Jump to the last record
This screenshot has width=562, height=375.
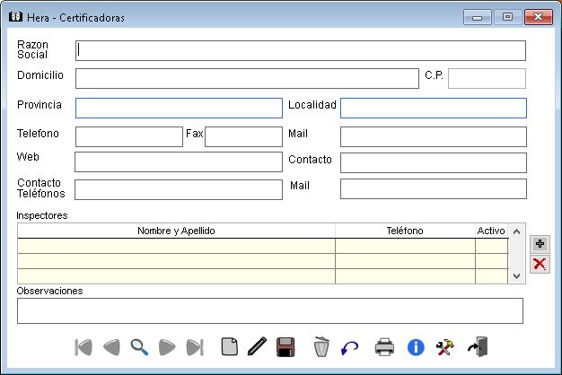[x=194, y=347]
